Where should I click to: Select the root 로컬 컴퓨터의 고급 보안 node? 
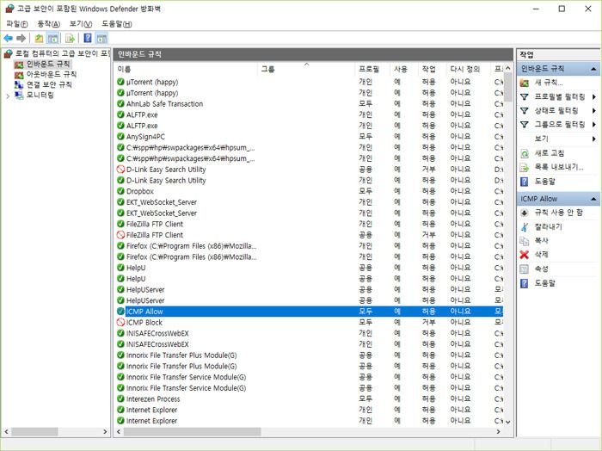[x=62, y=53]
